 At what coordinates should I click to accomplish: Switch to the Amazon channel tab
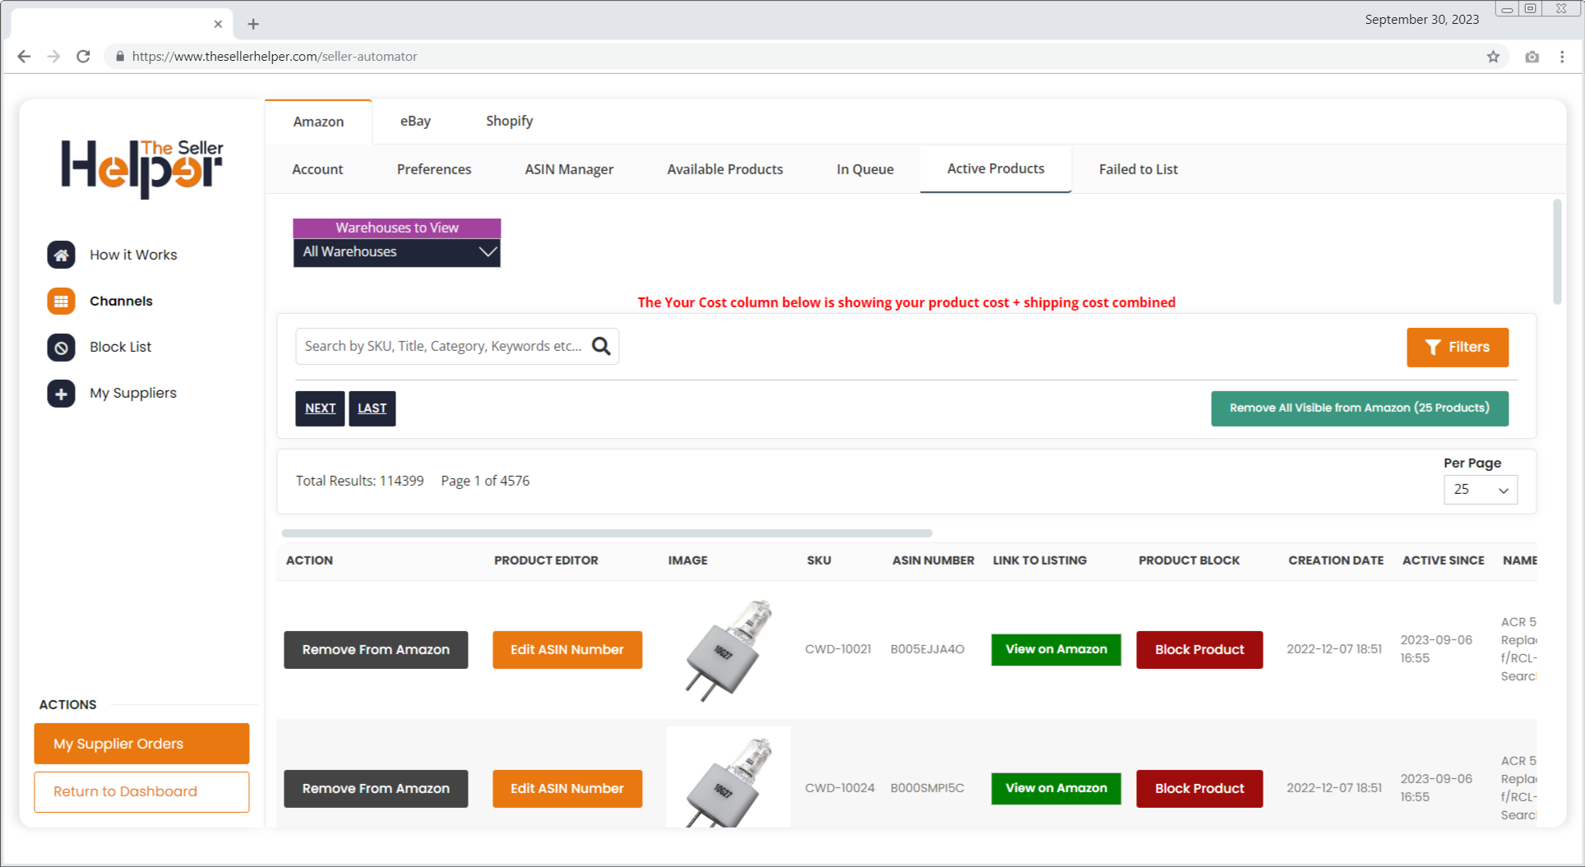tap(318, 122)
